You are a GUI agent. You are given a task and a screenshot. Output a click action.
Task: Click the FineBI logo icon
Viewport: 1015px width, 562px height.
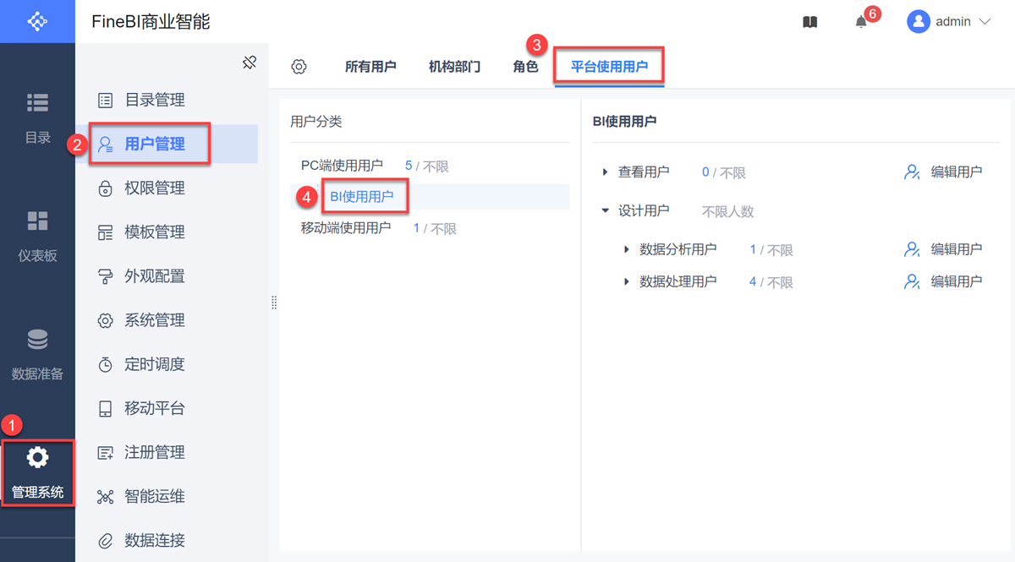click(x=37, y=21)
